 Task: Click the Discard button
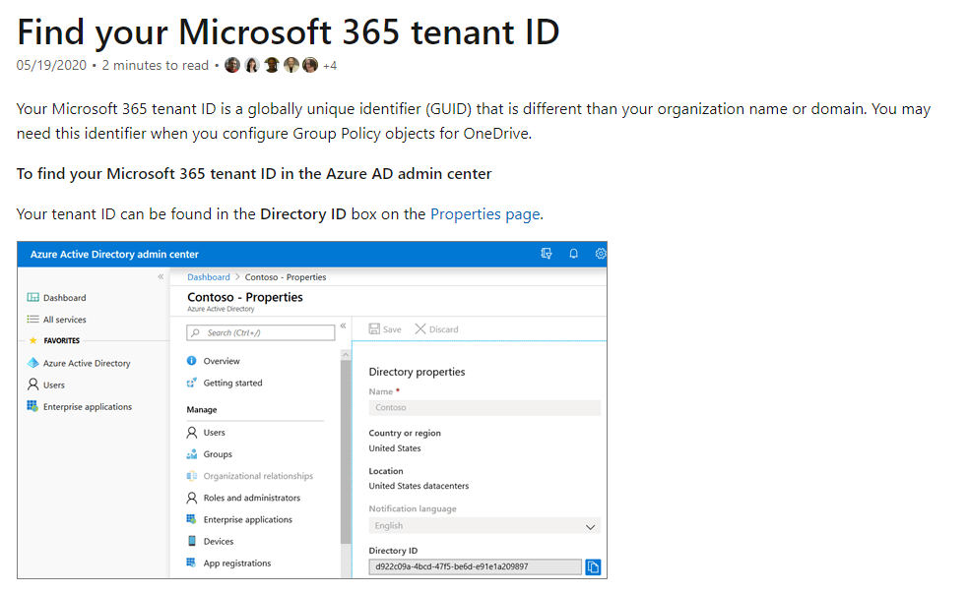[436, 329]
